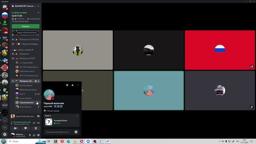The width and height of the screenshot is (256, 144).
Task: Open Soundpad Demo activity card
Action: 62,120
